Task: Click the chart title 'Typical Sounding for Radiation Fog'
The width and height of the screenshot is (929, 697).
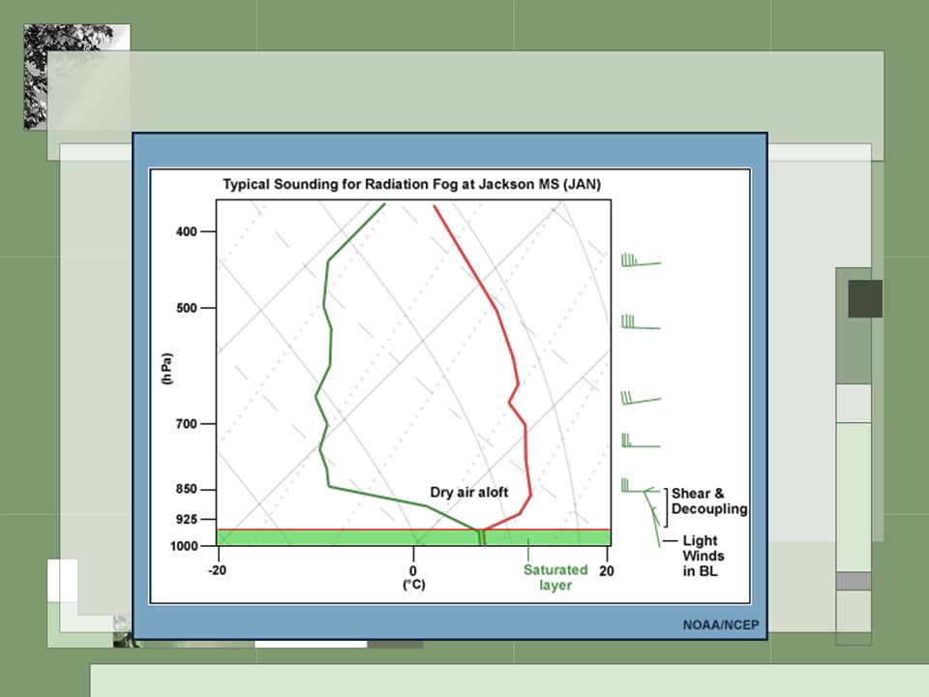Action: coord(412,184)
